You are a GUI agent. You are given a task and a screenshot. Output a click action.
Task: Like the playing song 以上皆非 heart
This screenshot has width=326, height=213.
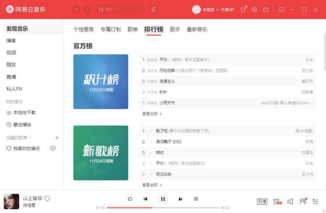click(47, 198)
